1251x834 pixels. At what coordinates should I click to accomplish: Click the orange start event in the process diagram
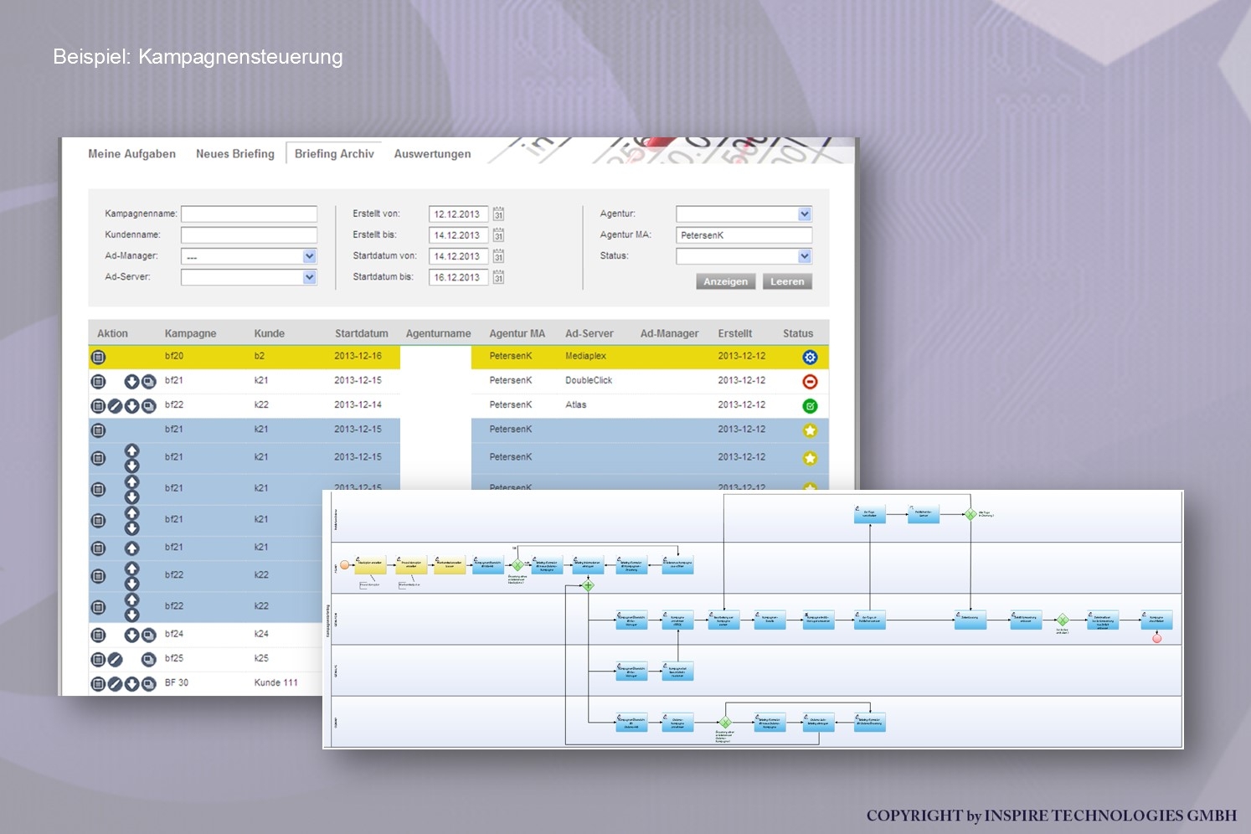pyautogui.click(x=344, y=565)
